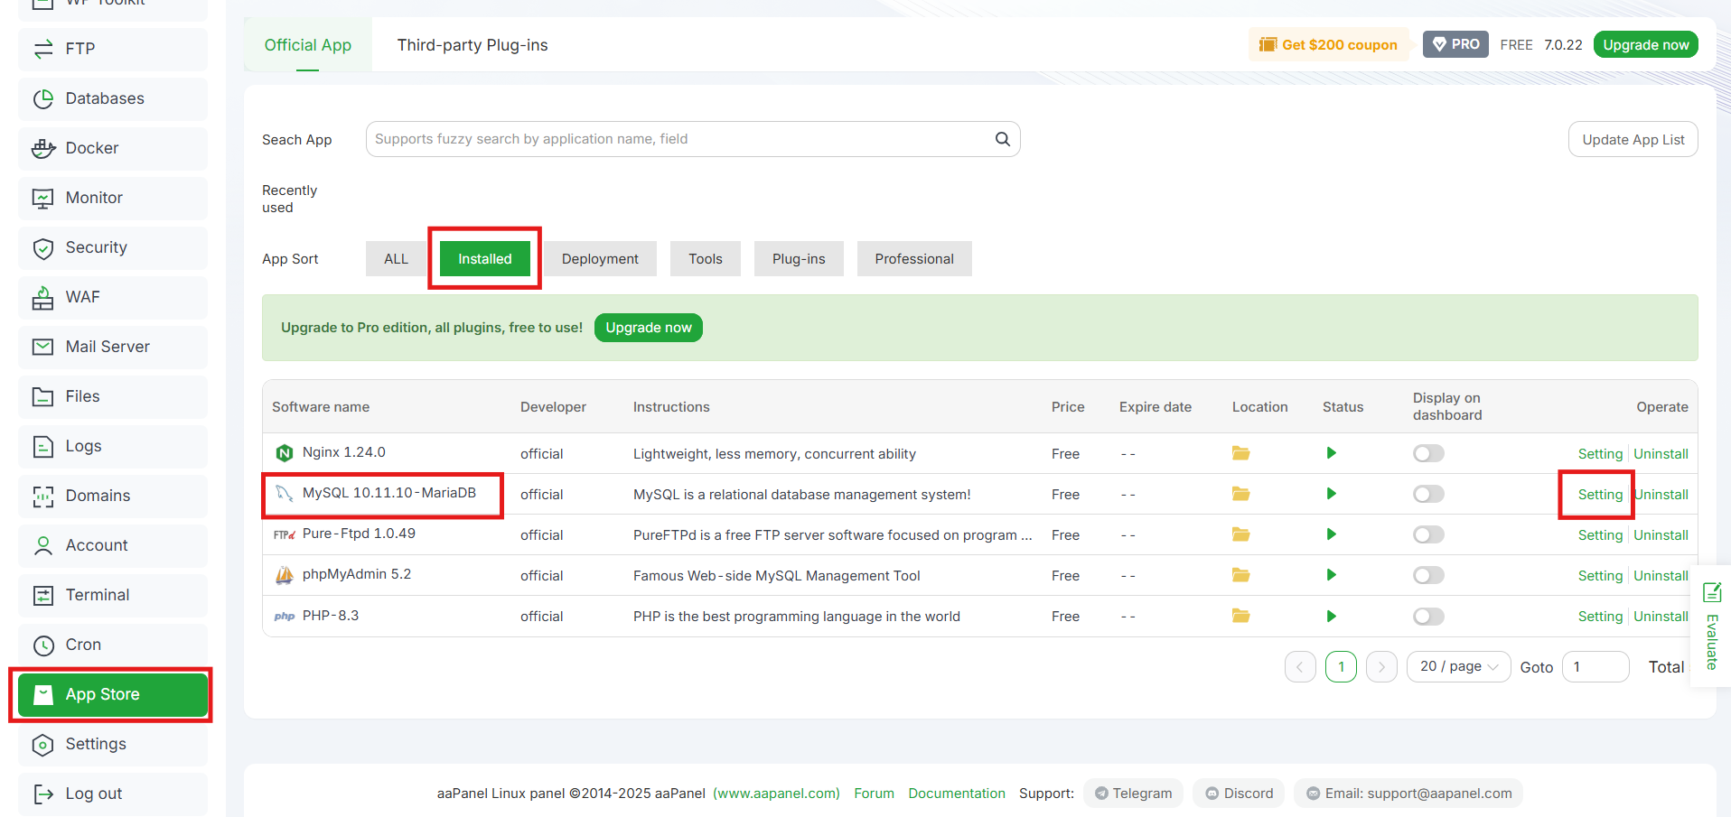Screen dimensions: 1731x817
Task: Open Setting for phpMyAdmin 5.2
Action: click(x=1600, y=575)
